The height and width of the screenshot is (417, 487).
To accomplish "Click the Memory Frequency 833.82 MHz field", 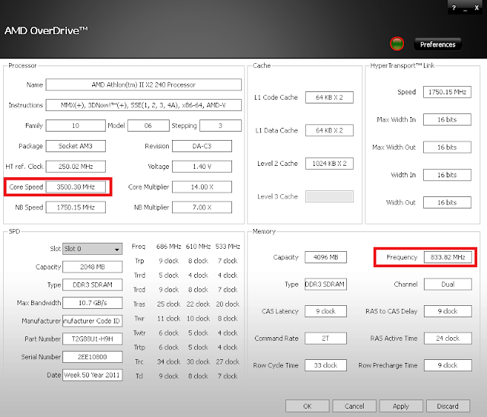I will (x=447, y=257).
